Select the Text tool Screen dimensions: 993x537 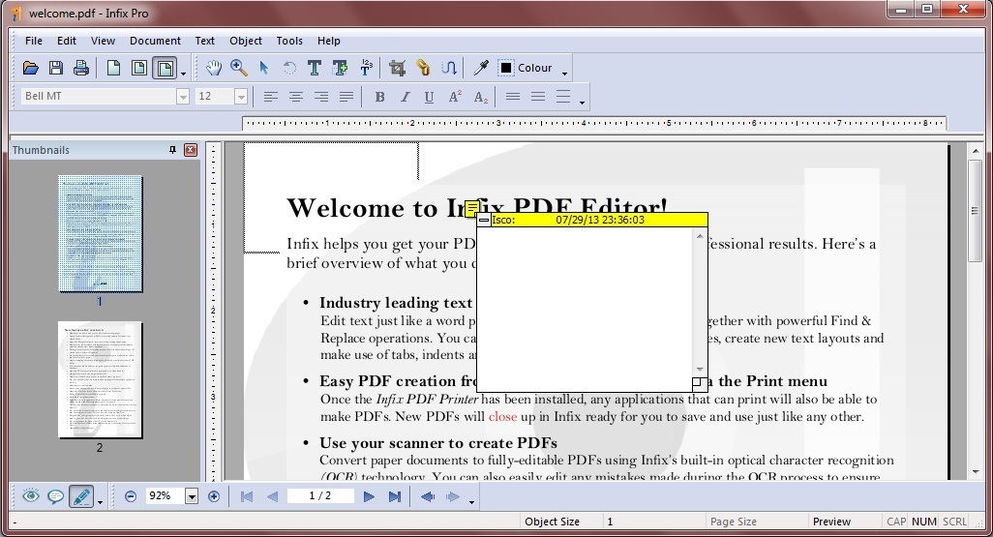pyautogui.click(x=315, y=68)
